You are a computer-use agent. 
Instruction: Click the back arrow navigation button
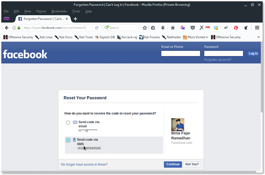point(7,28)
